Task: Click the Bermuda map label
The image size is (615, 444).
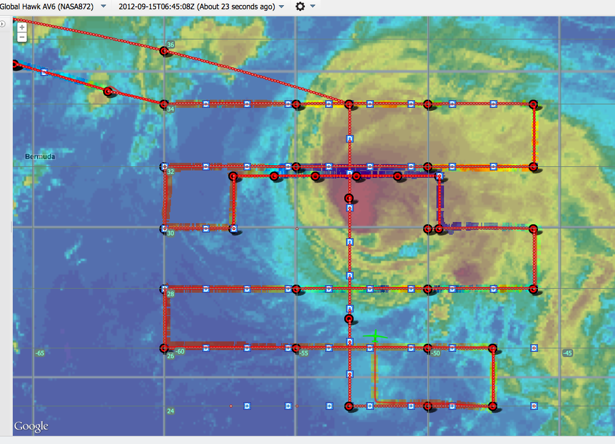Action: pos(40,157)
